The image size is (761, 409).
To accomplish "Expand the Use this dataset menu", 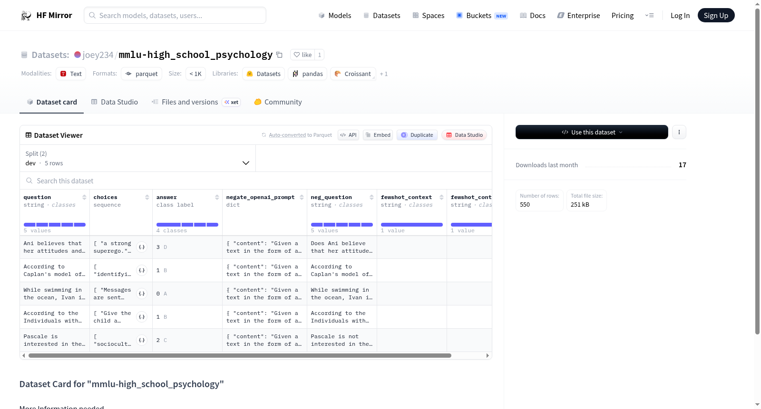I will coord(592,132).
